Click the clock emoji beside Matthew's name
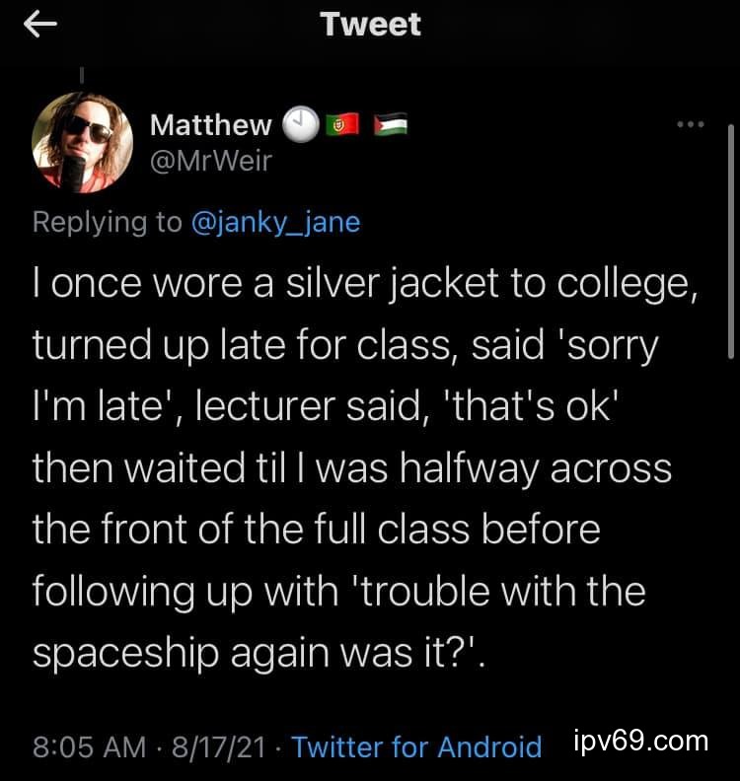 point(301,124)
